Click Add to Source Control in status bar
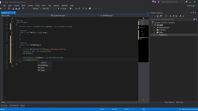Screen dimensions: 198x111 click(x=188, y=109)
